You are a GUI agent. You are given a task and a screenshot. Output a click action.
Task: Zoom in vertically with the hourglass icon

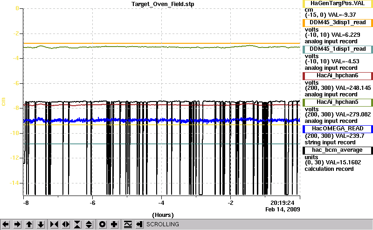pos(77,224)
